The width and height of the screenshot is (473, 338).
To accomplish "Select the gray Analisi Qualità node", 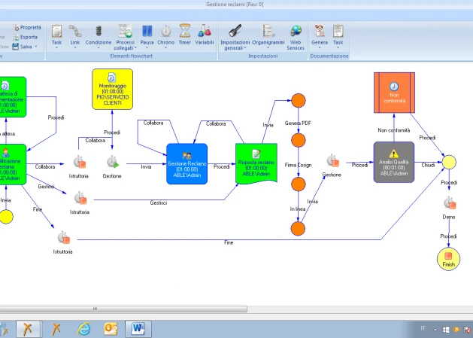I will coord(394,162).
